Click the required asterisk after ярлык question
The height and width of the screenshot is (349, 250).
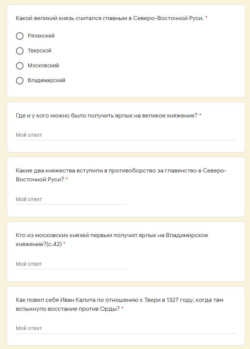tap(200, 115)
